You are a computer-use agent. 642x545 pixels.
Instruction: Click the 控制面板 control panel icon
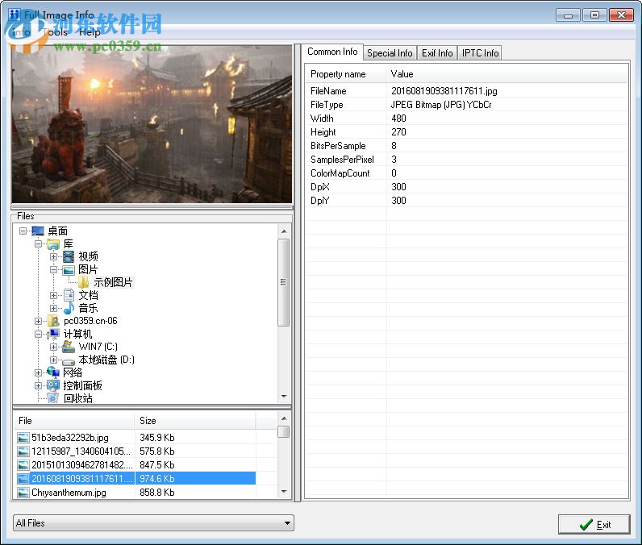pyautogui.click(x=53, y=385)
